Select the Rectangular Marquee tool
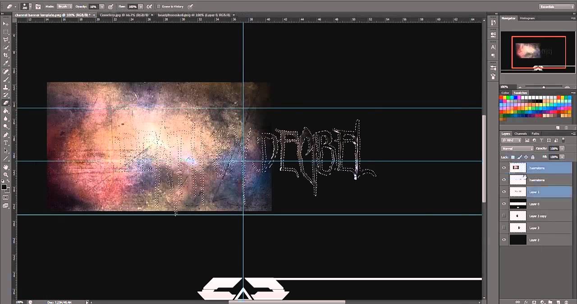Viewport: 577px width, 304px height. (x=6, y=32)
